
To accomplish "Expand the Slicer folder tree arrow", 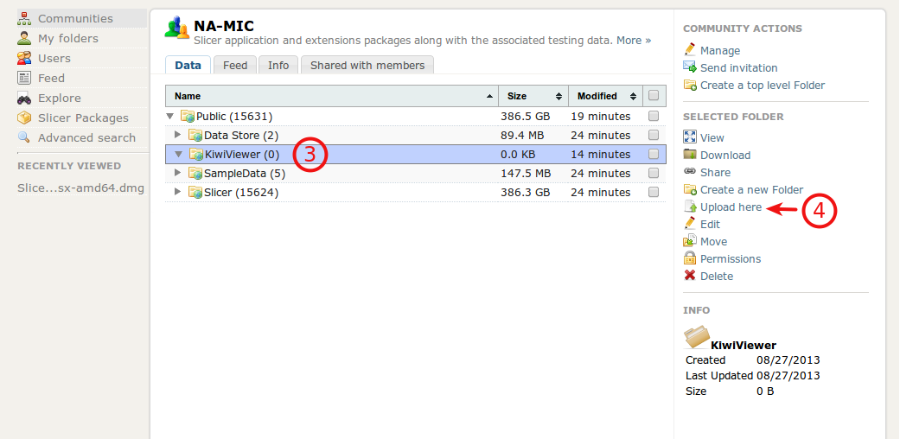I will (178, 192).
